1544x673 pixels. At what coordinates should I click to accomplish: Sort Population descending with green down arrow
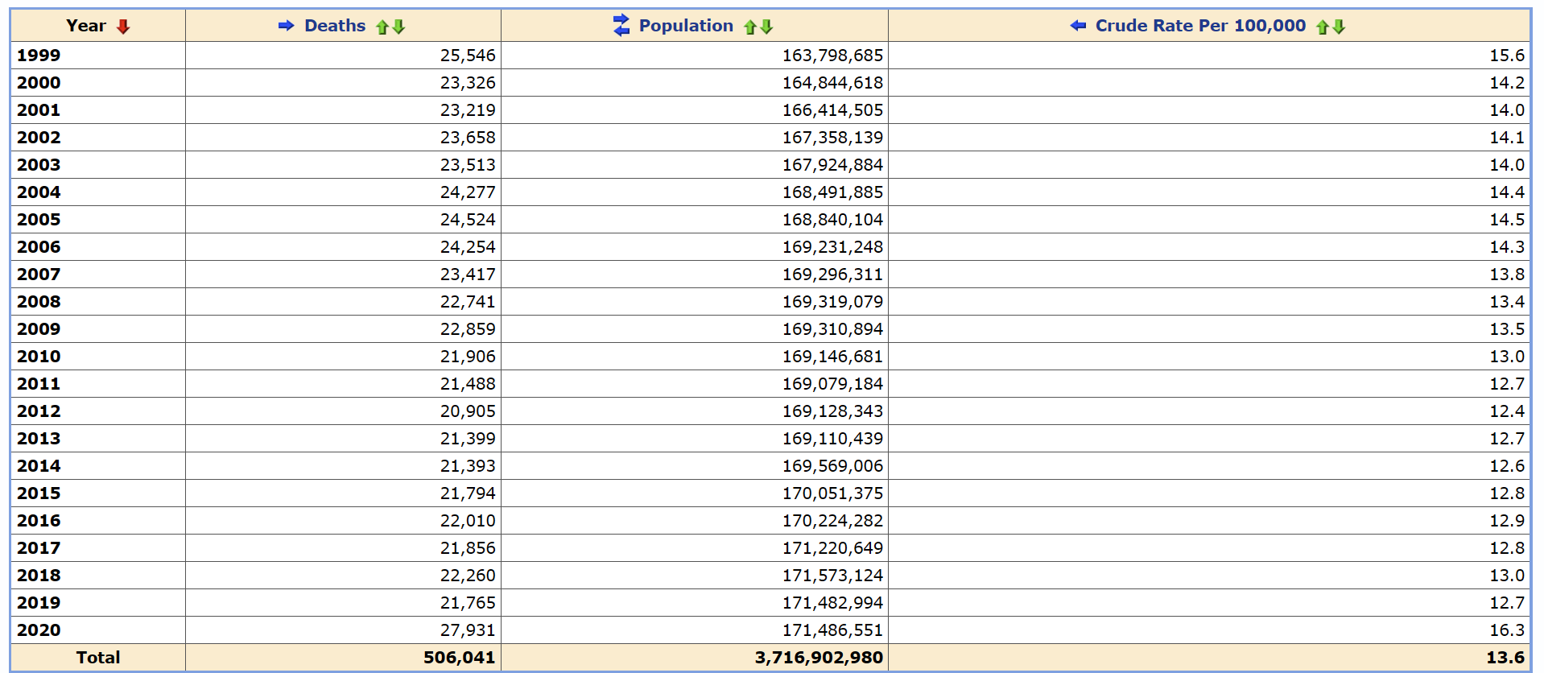(x=766, y=27)
